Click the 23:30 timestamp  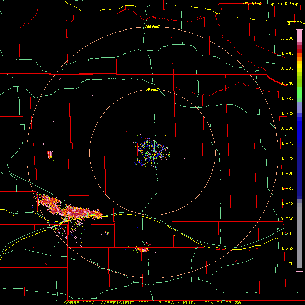pos(233,303)
